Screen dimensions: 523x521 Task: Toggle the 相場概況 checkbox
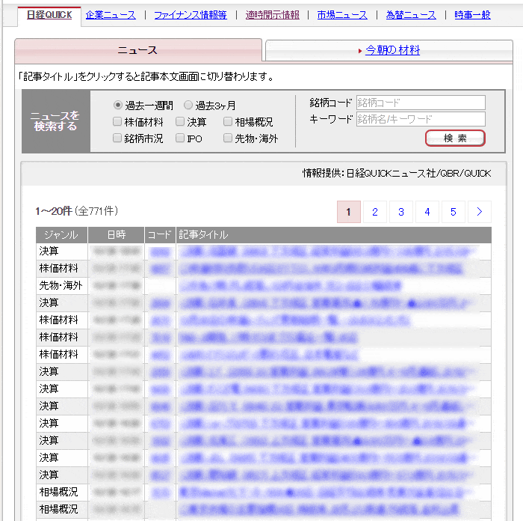tap(228, 122)
